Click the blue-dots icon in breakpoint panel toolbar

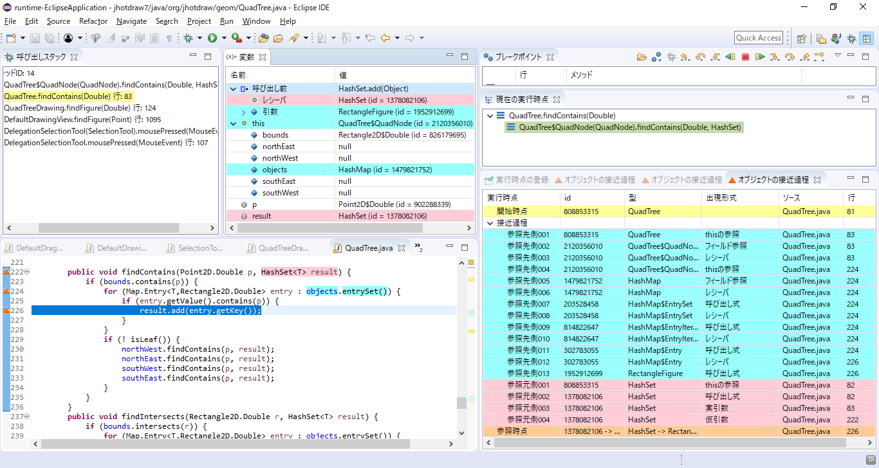[656, 57]
